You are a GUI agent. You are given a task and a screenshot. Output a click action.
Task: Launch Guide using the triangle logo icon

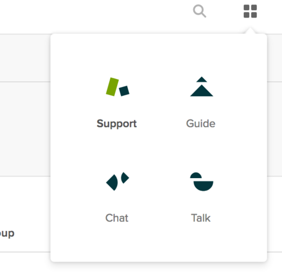pyautogui.click(x=202, y=86)
